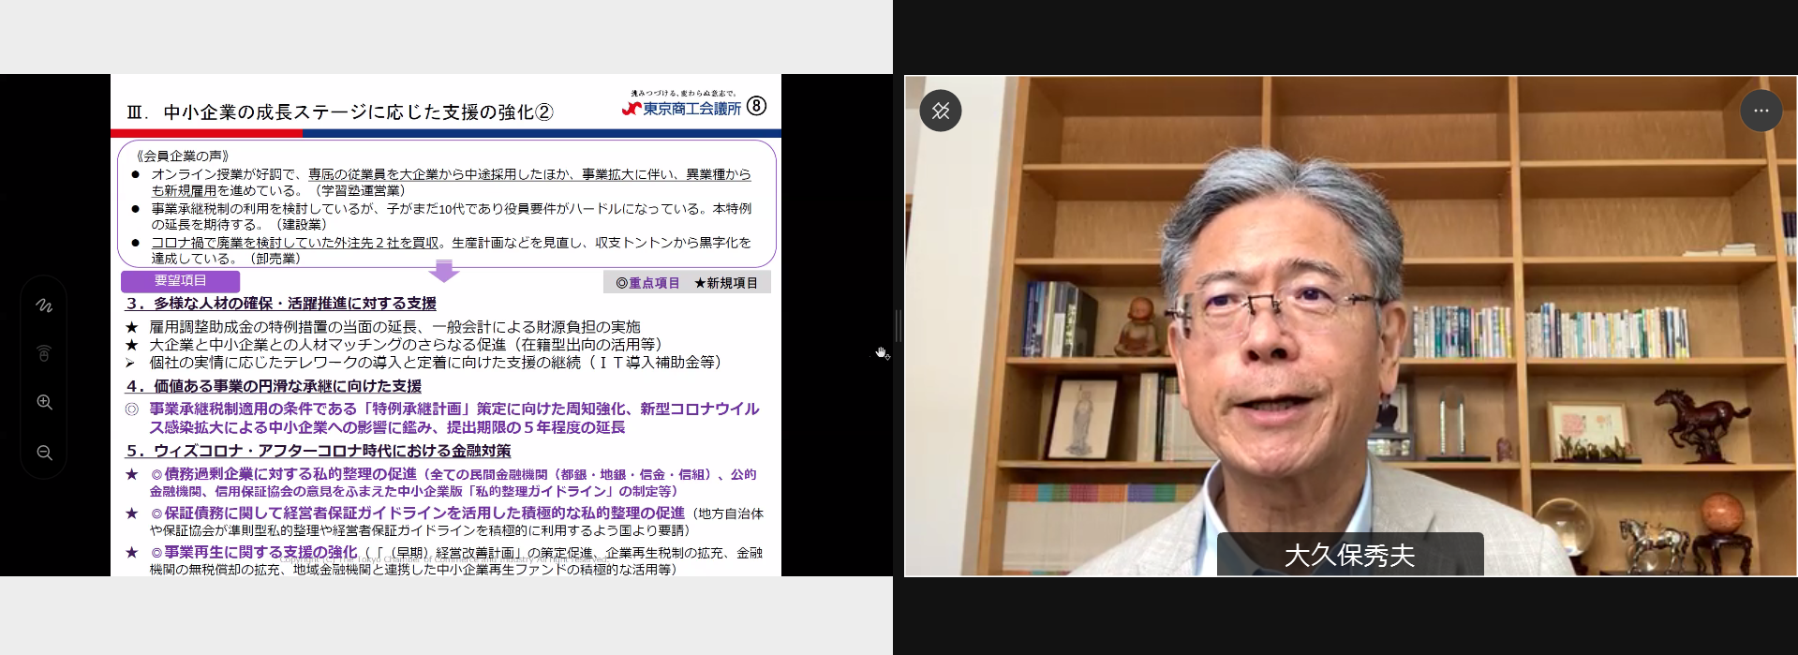Click the 《会員企業の声》 box header
Image resolution: width=1798 pixels, height=655 pixels.
[x=183, y=156]
